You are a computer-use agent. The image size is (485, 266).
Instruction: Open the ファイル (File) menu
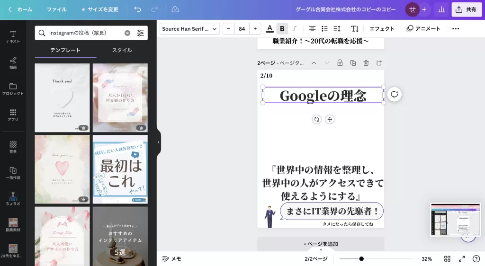[x=57, y=9]
